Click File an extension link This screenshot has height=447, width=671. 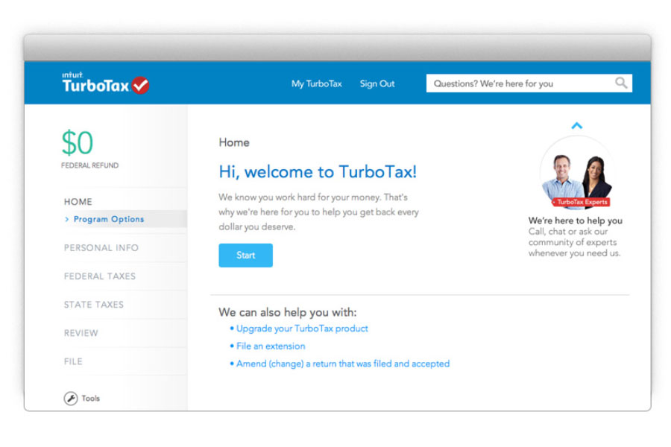(x=271, y=346)
